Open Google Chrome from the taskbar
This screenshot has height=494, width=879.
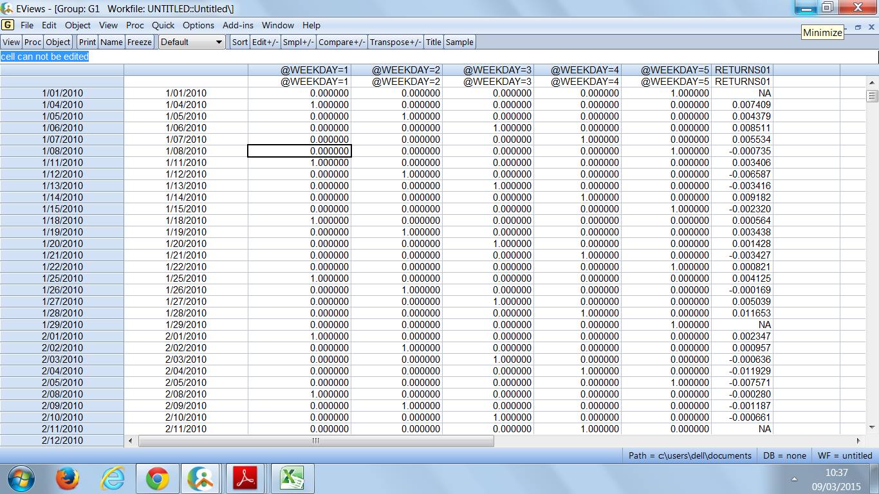click(158, 479)
